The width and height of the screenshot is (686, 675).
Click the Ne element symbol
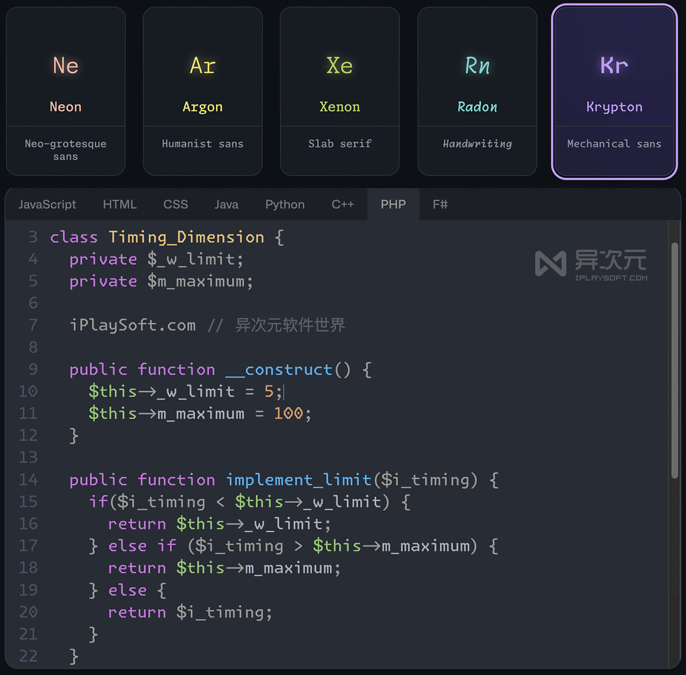point(65,66)
